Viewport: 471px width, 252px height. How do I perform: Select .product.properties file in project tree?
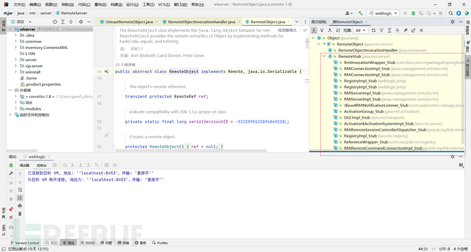pos(43,84)
